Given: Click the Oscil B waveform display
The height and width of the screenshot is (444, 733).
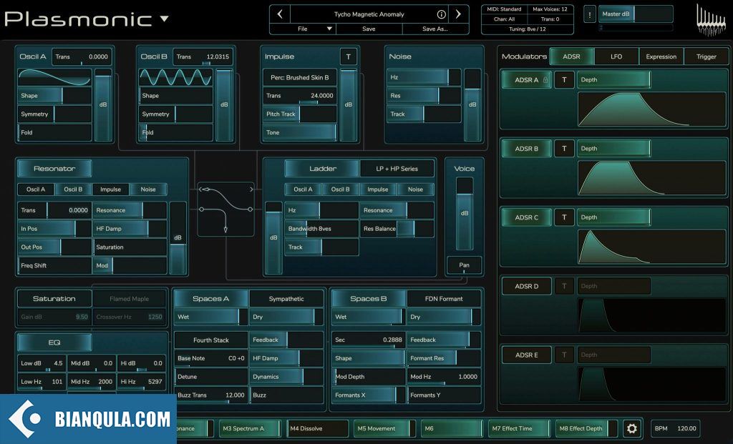Looking at the screenshot, I should point(176,77).
